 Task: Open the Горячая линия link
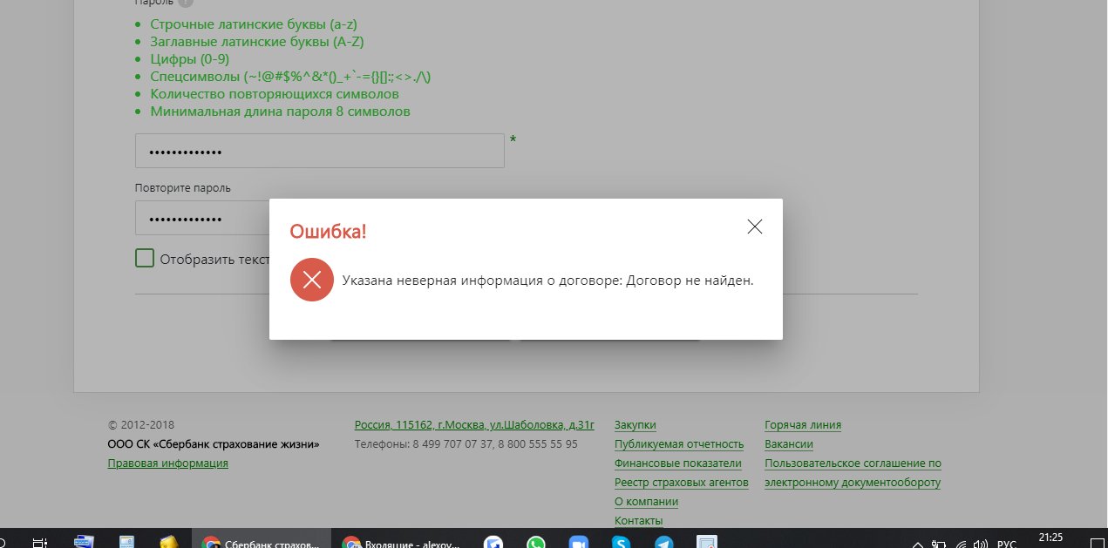(x=803, y=425)
